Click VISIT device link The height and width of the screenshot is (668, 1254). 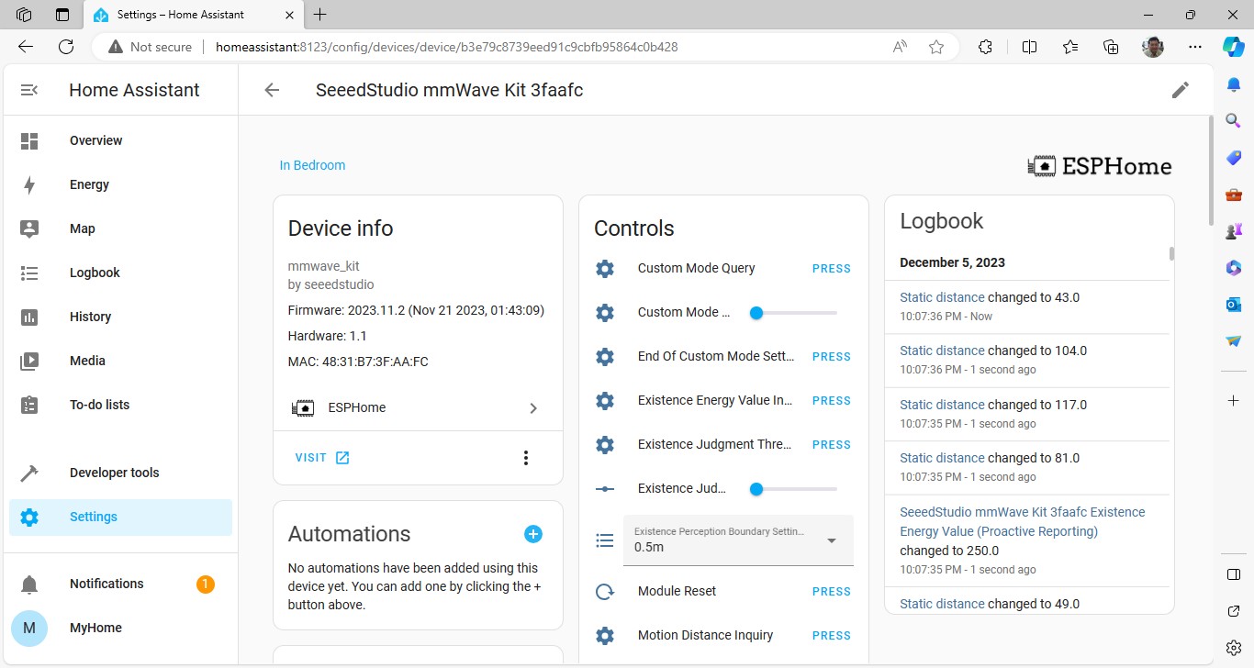pos(322,458)
